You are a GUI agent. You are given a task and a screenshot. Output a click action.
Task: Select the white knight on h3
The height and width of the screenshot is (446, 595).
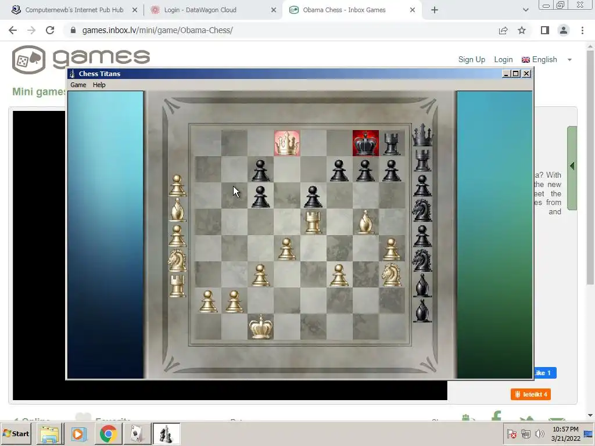point(392,274)
